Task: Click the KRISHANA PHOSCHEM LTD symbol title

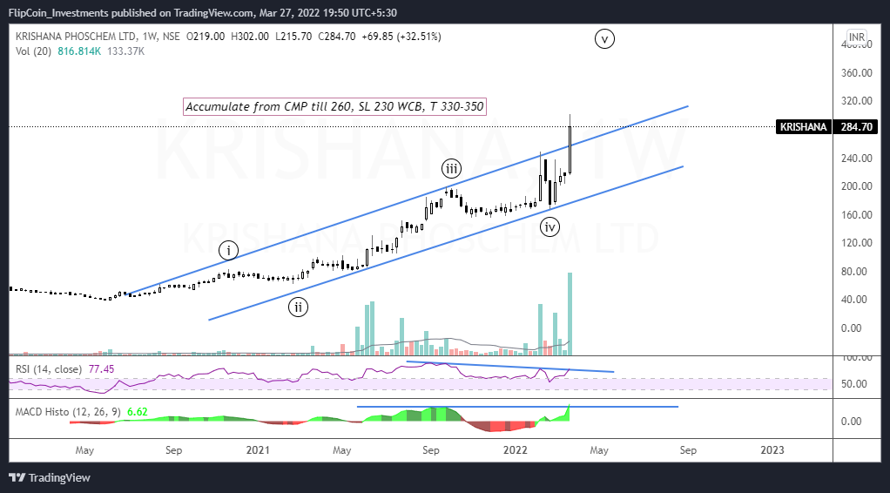Action: coord(76,37)
